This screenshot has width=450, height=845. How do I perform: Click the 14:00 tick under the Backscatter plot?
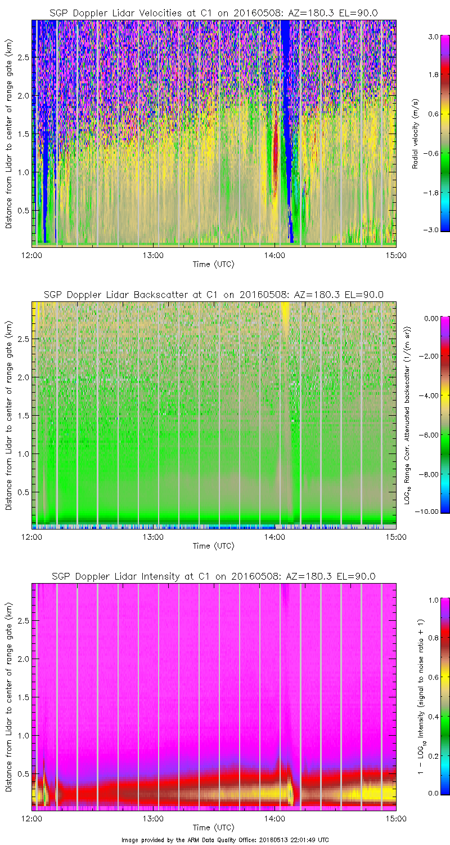(274, 536)
